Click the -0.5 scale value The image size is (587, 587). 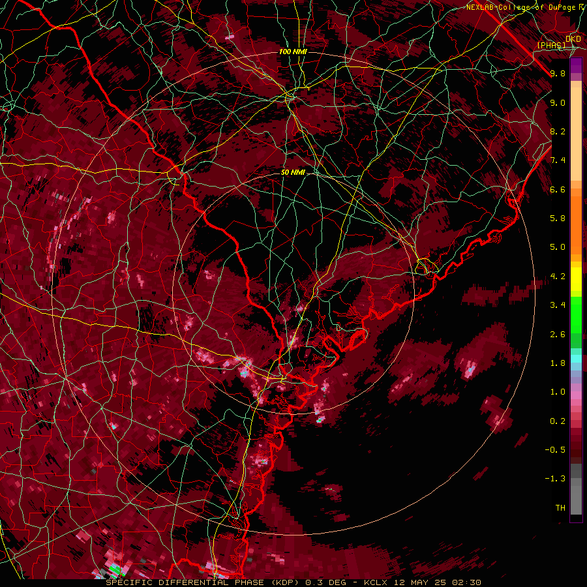(555, 450)
